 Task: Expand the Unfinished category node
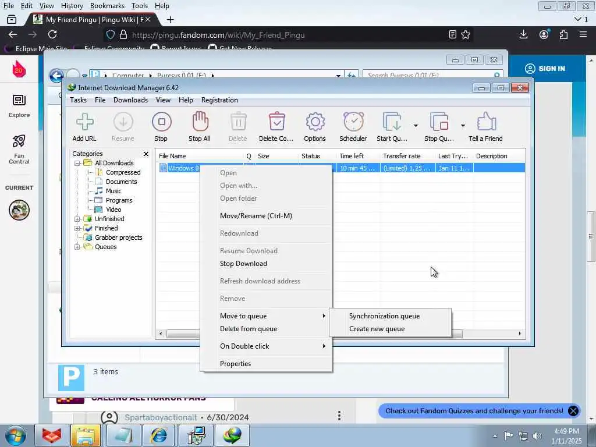tap(77, 219)
